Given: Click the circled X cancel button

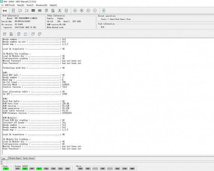Looking at the screenshot, I should click(95, 11).
